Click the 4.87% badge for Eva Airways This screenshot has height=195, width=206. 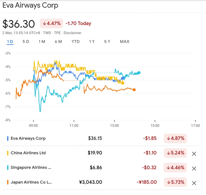pos(175,138)
